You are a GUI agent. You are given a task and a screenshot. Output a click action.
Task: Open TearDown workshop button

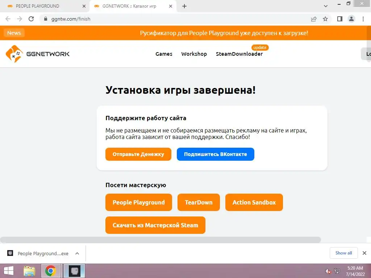point(199,202)
